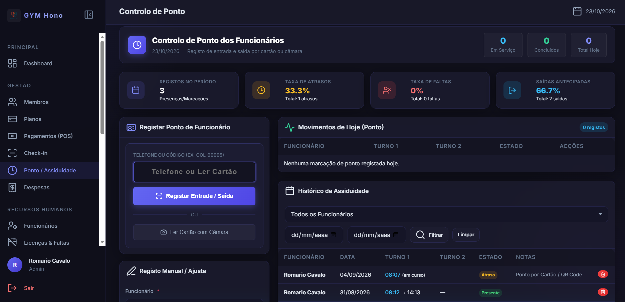The height and width of the screenshot is (302, 625).
Task: Log out with the Sair link
Action: [21, 288]
